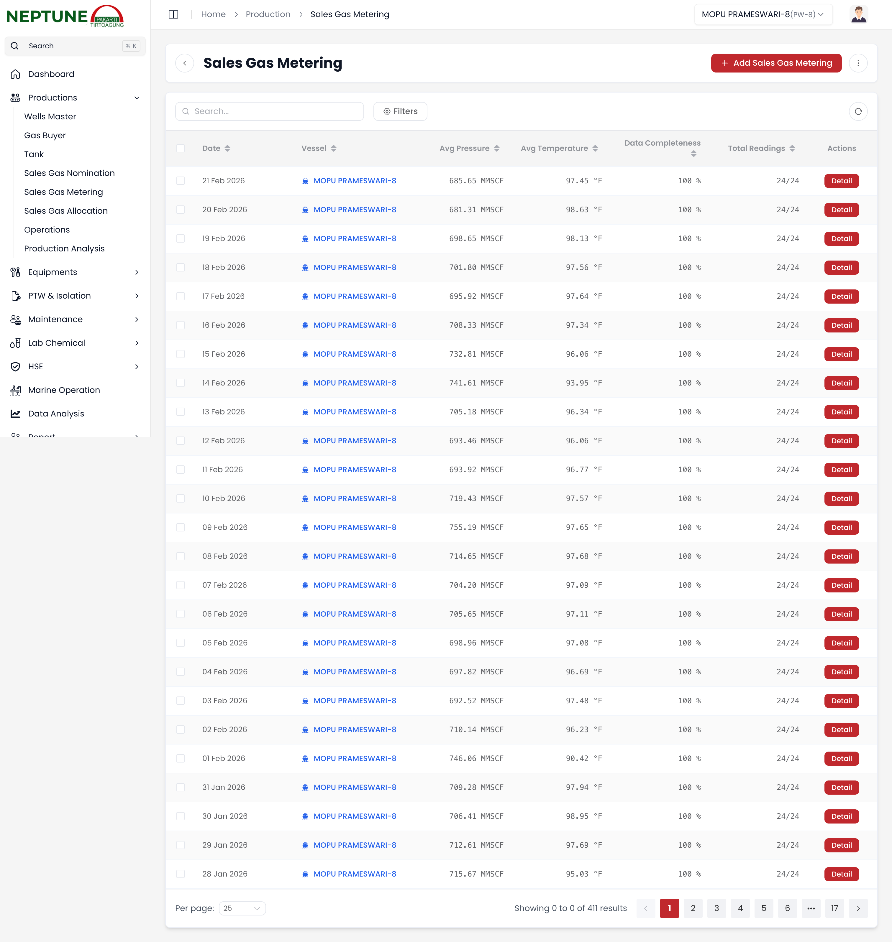Viewport: 892px width, 942px height.
Task: Click the back arrow beside page title
Action: click(184, 63)
